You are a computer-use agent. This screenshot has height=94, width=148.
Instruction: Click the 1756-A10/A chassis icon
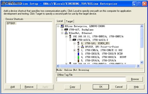tap(74, 40)
